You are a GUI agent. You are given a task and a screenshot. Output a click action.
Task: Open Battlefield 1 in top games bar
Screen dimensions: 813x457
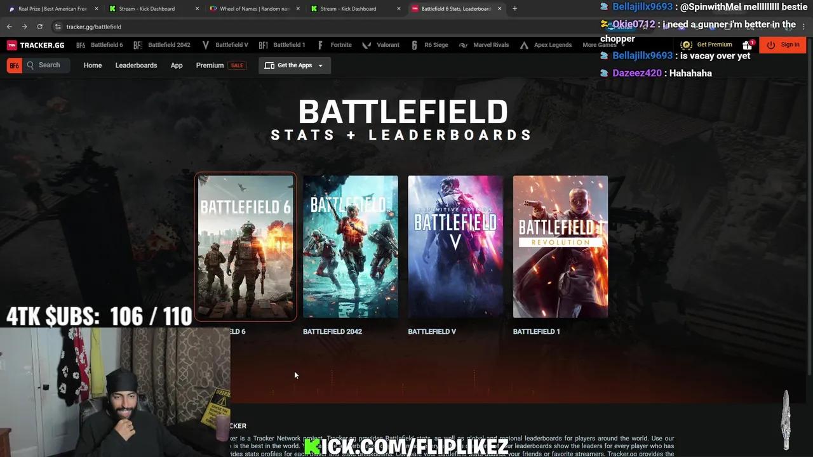282,45
